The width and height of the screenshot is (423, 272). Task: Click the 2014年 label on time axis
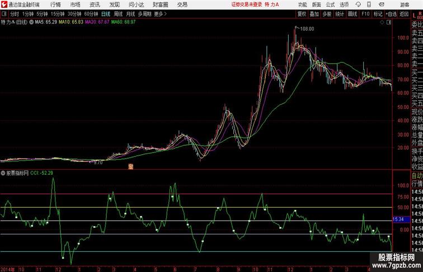pos(8,269)
